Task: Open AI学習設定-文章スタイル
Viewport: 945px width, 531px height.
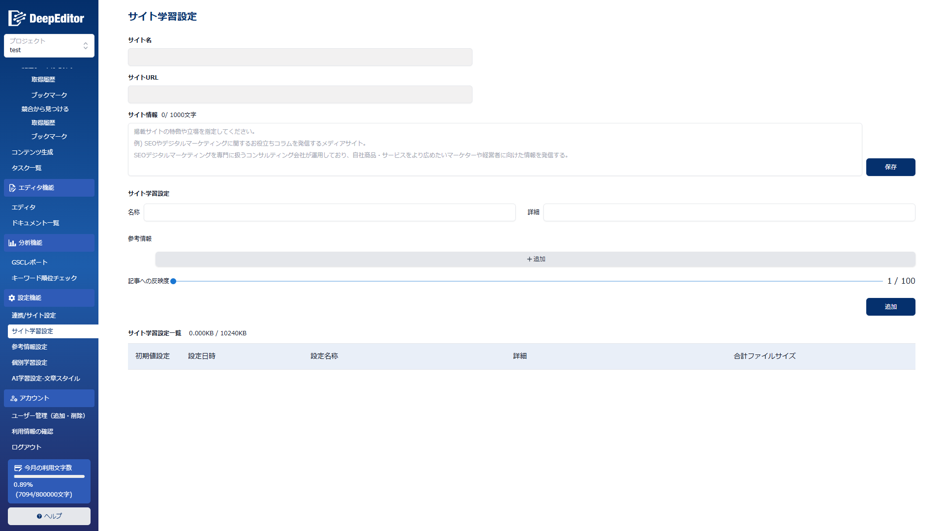Action: (46, 379)
